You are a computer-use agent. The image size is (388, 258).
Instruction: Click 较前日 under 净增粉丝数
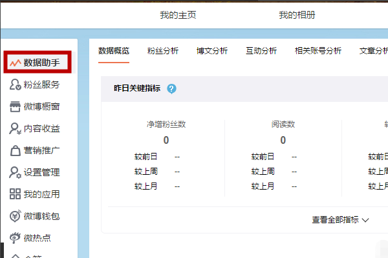tap(145, 157)
